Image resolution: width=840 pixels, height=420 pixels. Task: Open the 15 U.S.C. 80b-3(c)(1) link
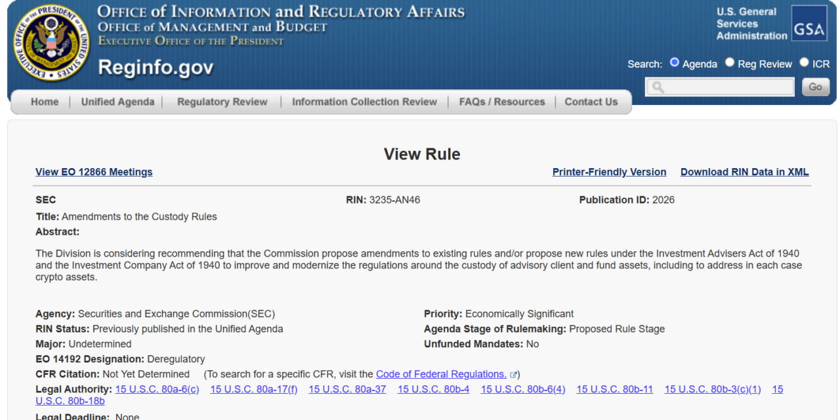click(x=713, y=389)
